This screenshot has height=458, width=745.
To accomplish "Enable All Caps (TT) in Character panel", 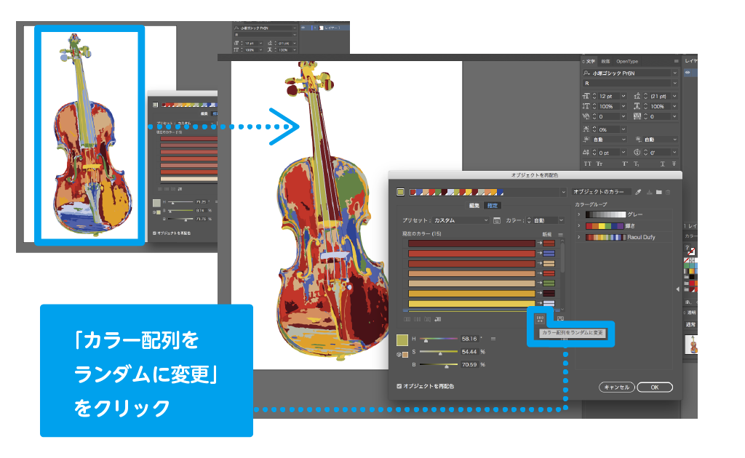I will pos(588,164).
